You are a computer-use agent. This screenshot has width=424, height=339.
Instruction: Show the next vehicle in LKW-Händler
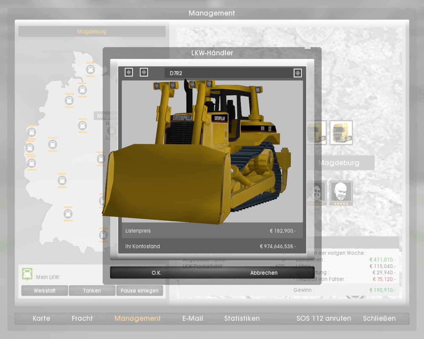point(144,72)
